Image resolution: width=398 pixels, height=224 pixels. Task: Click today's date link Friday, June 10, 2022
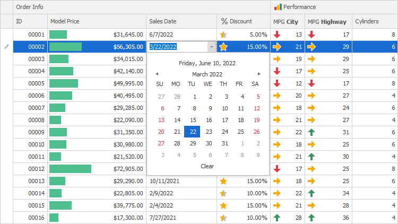tap(207, 63)
